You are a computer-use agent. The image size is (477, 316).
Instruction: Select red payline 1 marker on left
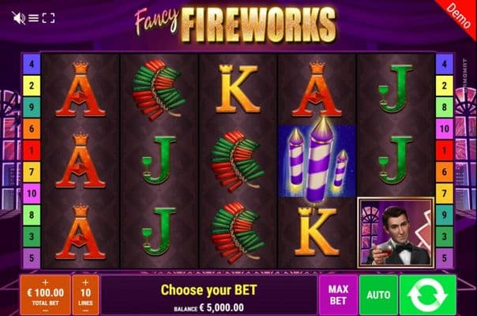pyautogui.click(x=32, y=150)
